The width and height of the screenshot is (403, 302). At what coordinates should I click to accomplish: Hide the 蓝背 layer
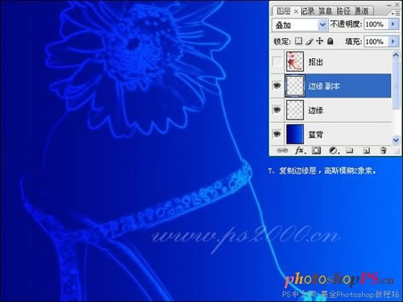pyautogui.click(x=276, y=134)
